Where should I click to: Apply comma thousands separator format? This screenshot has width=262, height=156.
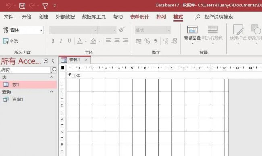(x=156, y=41)
